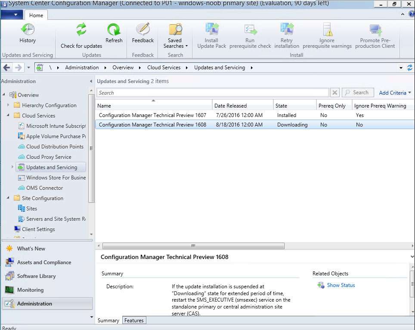The height and width of the screenshot is (330, 415).
Task: Select OMS Connector node
Action: pos(40,188)
